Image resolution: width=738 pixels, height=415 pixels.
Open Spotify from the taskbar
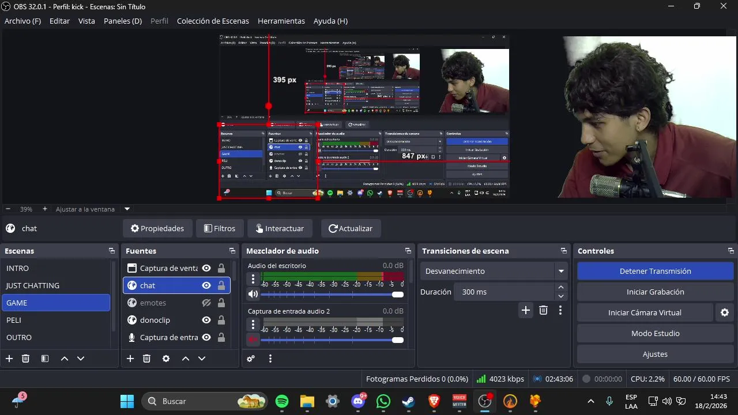pos(282,401)
